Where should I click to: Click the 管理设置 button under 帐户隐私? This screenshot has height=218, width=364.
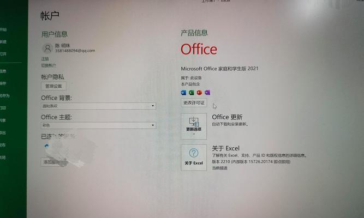53,86
